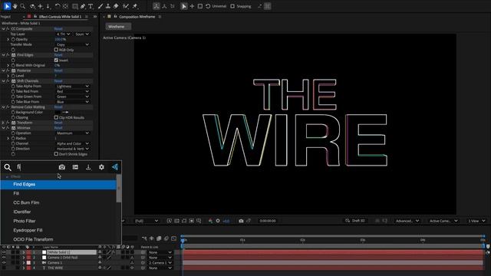Select the Eraser tool
The width and height of the screenshot is (491, 276).
click(116, 6)
